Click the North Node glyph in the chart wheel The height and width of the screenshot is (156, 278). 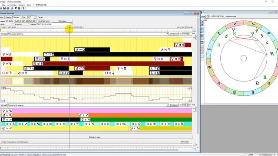coord(257,83)
